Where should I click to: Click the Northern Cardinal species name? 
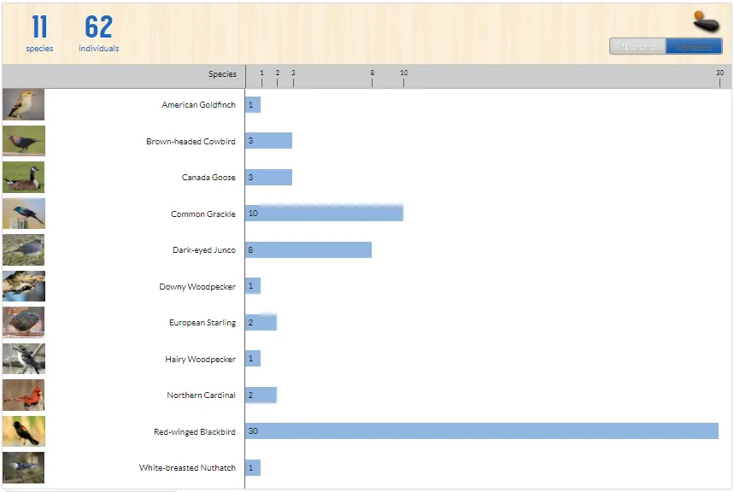[201, 395]
